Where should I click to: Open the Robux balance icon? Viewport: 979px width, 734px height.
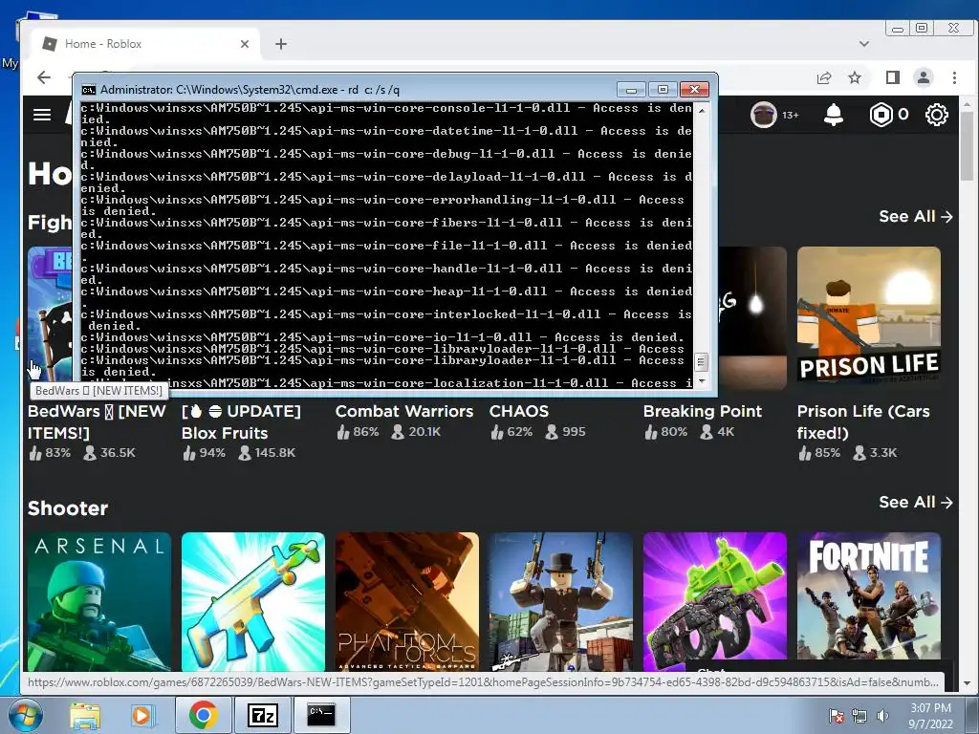(881, 115)
